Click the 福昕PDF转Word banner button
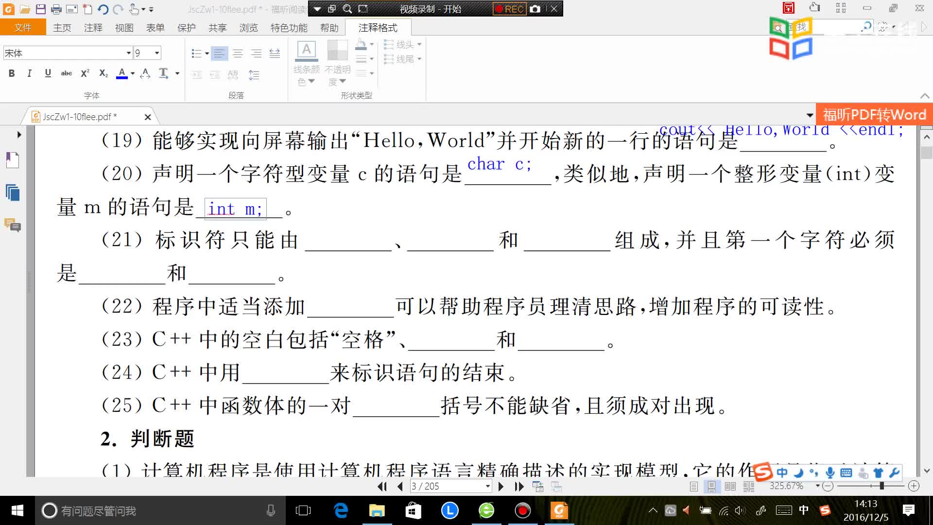 [874, 115]
